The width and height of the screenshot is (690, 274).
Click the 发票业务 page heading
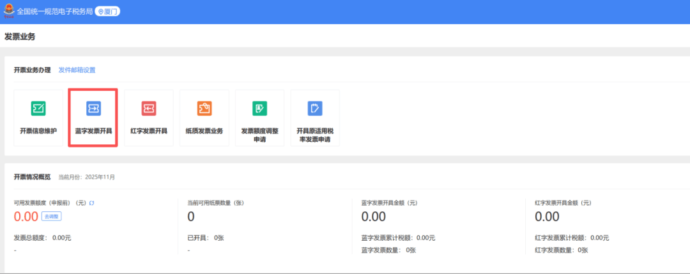coord(20,36)
